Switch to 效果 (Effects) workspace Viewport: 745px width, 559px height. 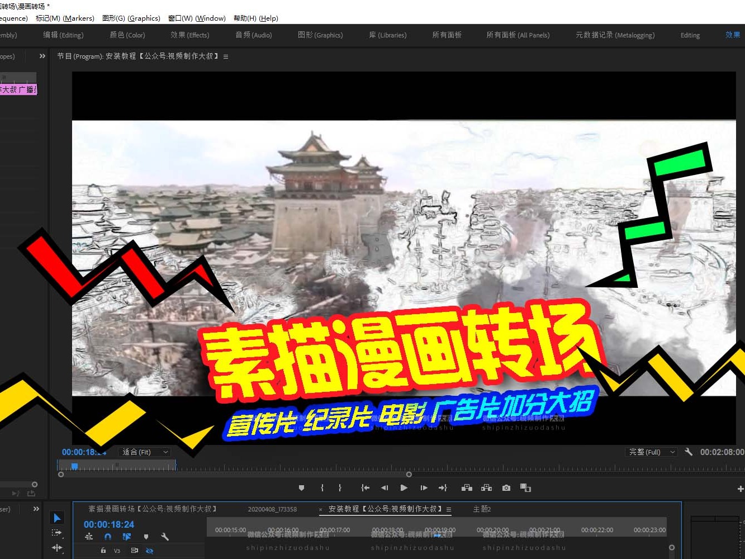190,35
